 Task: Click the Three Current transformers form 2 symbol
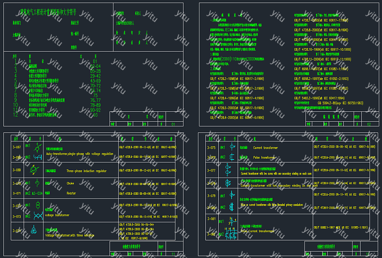click(232, 235)
